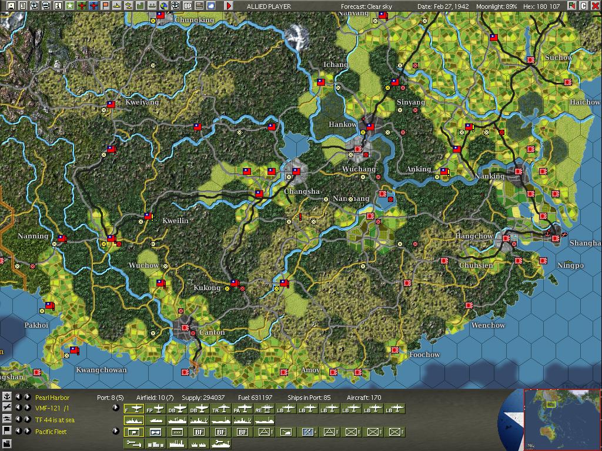Viewport: 602px width, 451px height.
Task: Click the 'Aircraft: 170' status text
Action: pyautogui.click(x=364, y=398)
